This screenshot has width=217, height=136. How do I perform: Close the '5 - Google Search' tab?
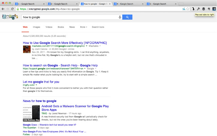click(176, 4)
